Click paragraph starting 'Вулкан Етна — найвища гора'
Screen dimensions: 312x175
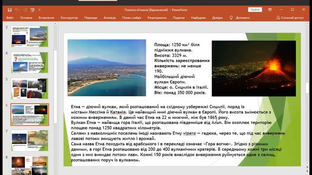171,125
